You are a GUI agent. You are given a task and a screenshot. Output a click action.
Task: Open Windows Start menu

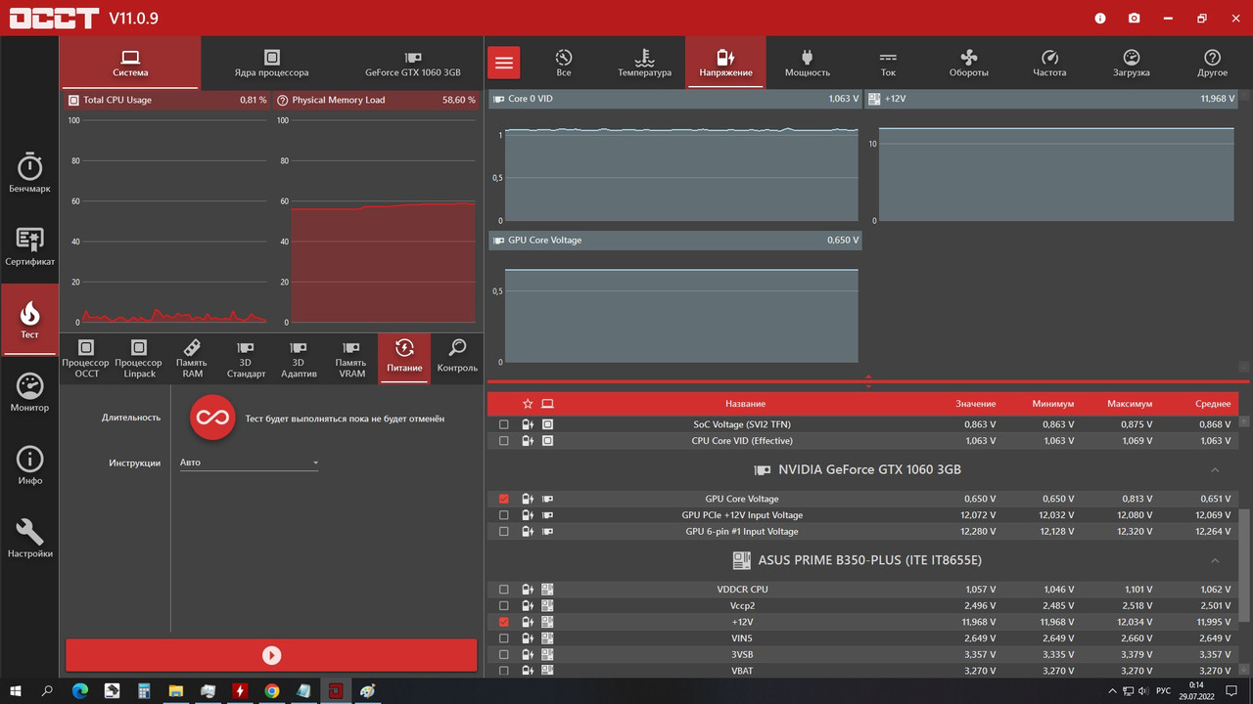pos(16,690)
